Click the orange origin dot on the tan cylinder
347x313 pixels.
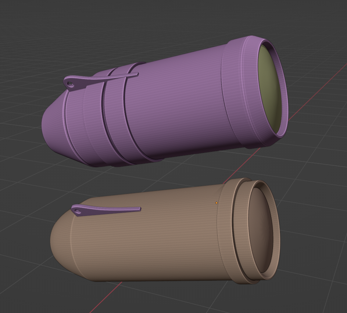(217, 203)
